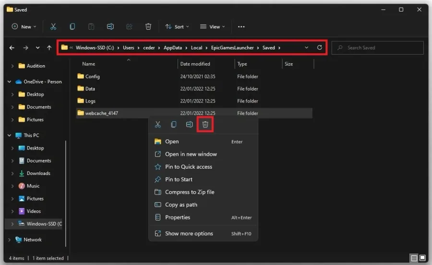This screenshot has height=265, width=432.
Task: Open the Sort dropdown
Action: [x=177, y=27]
